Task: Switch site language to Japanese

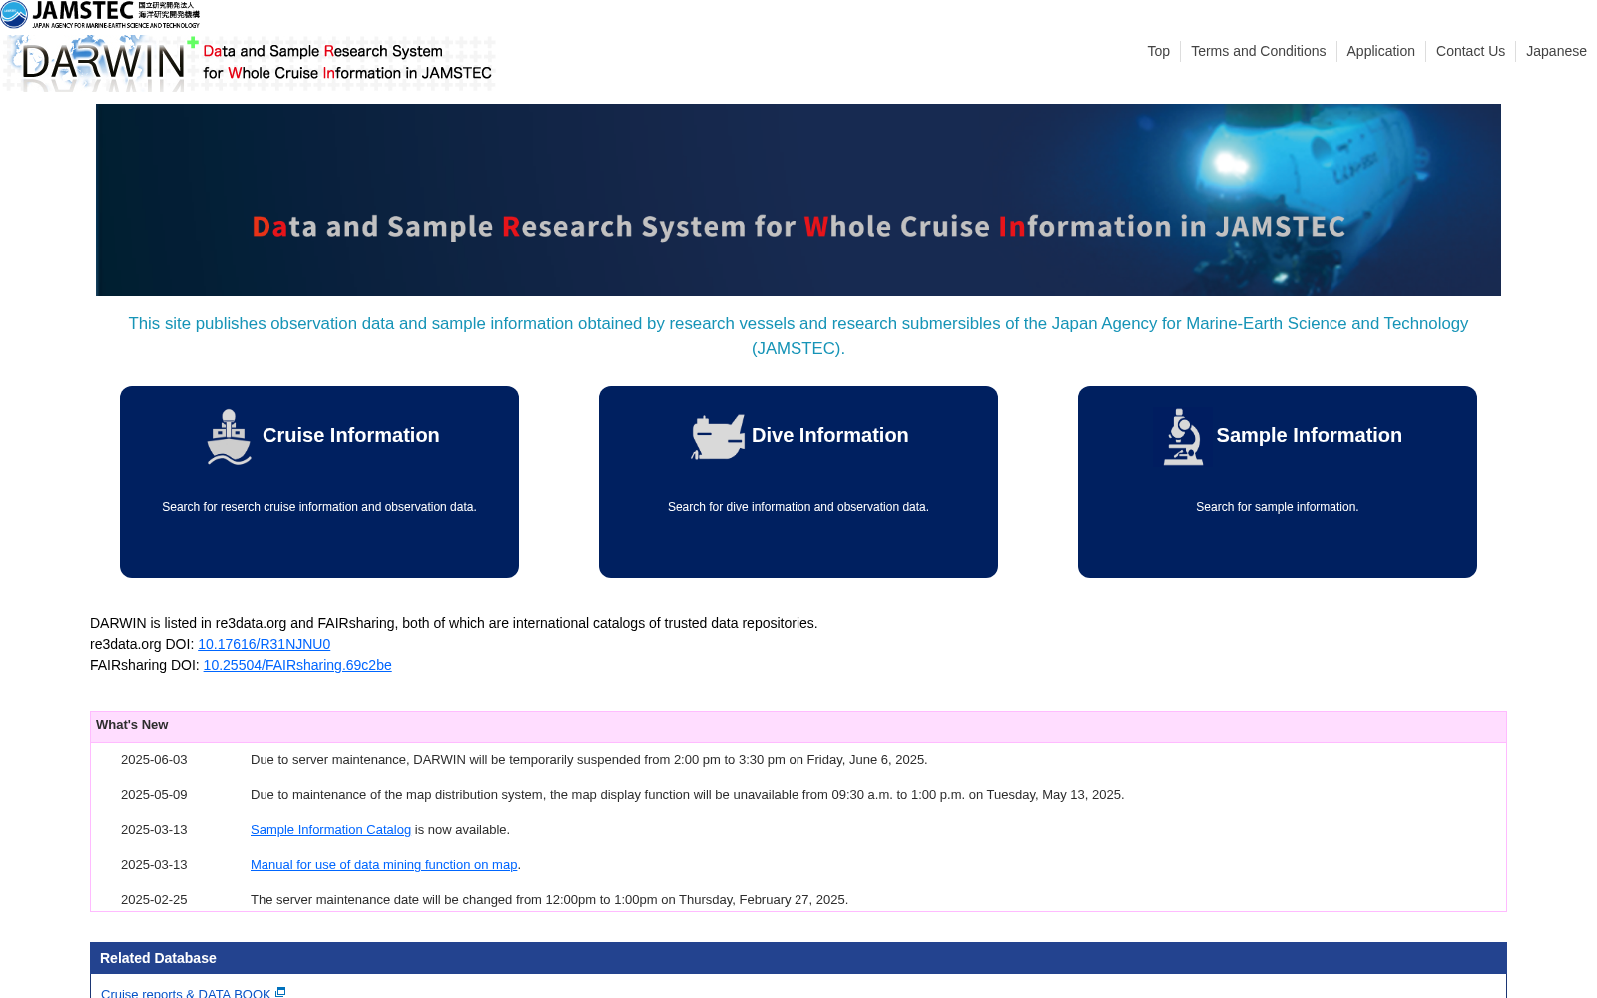Action: point(1556,51)
